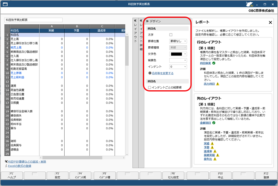278x186 pixels.
Task: Open the インデント value dropdown
Action: [178, 67]
